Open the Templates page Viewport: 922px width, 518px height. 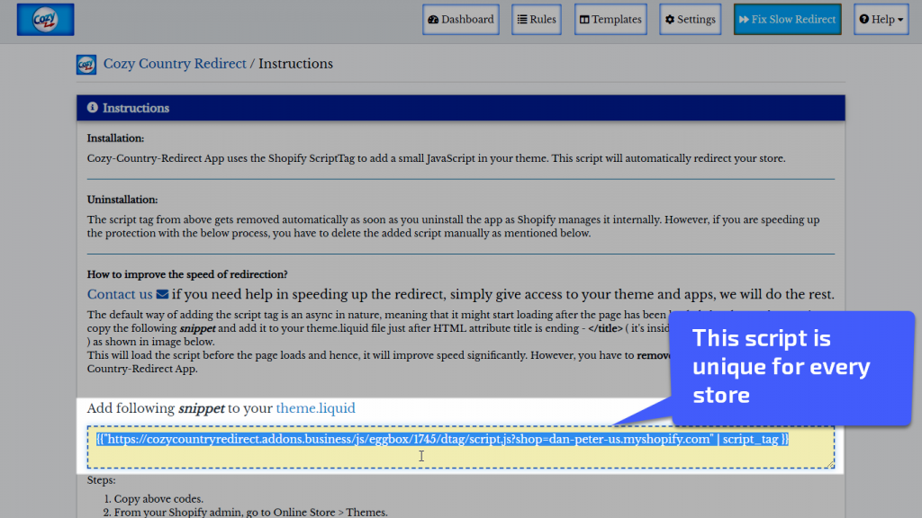pos(610,20)
